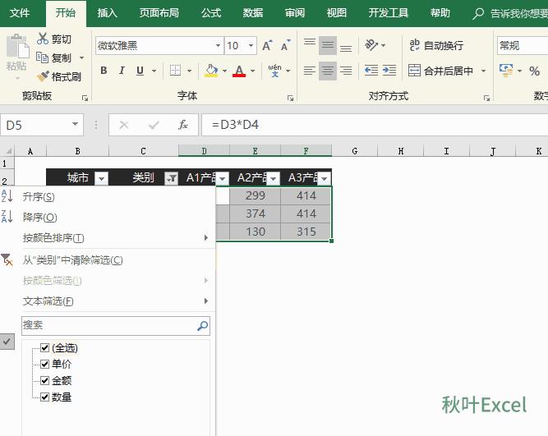Uncheck the 金额 checkbox

[44, 380]
